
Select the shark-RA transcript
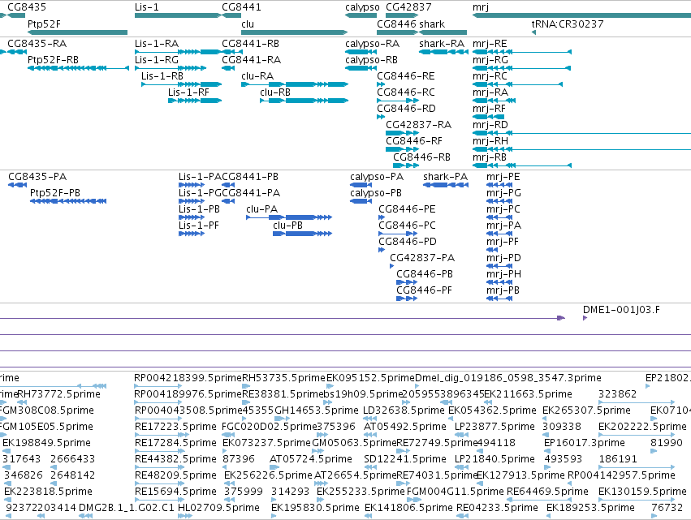[x=443, y=52]
